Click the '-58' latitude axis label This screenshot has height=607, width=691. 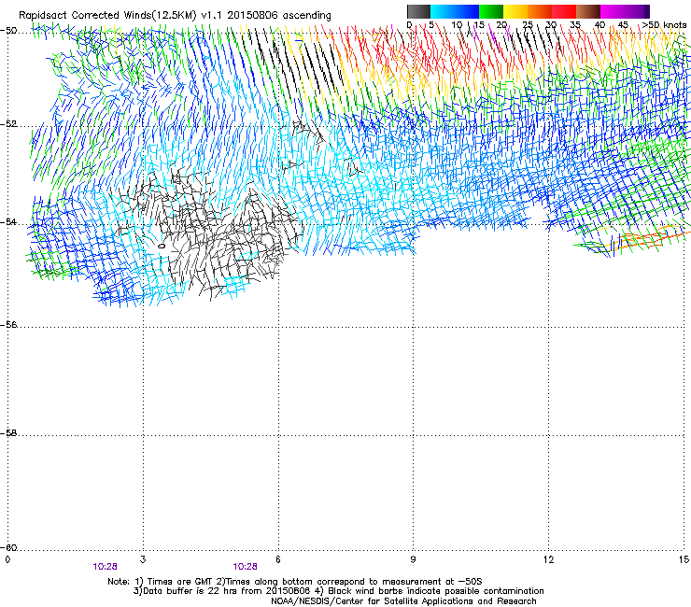click(8, 433)
